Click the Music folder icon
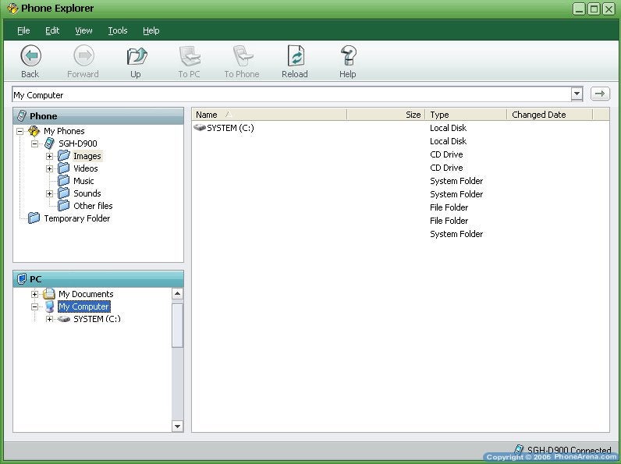Image resolution: width=621 pixels, height=464 pixels. click(63, 181)
